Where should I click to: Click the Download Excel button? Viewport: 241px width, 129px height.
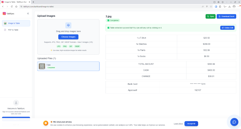point(226,16)
